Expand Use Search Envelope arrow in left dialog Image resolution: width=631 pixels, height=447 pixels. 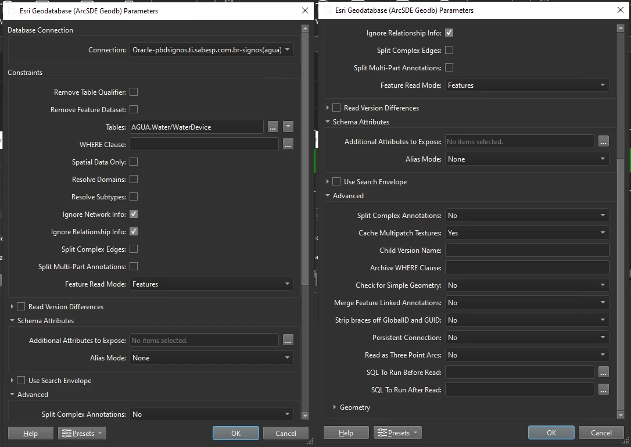click(x=12, y=380)
